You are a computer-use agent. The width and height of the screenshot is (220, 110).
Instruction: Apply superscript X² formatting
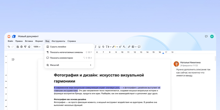coord(120,47)
